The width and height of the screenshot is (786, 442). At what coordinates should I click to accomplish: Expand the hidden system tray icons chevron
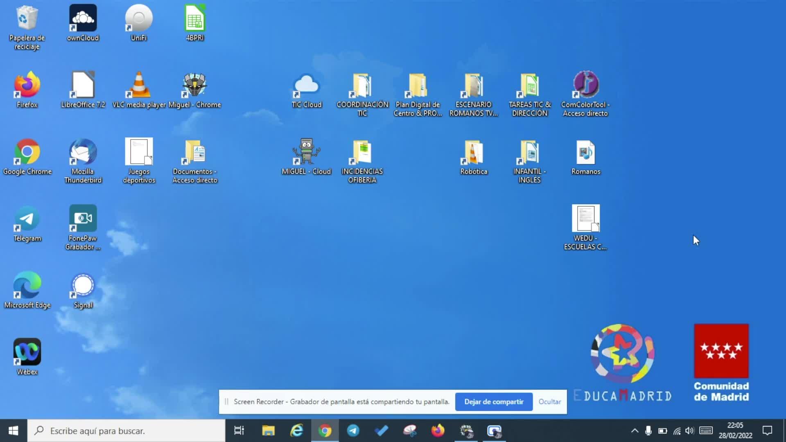635,431
